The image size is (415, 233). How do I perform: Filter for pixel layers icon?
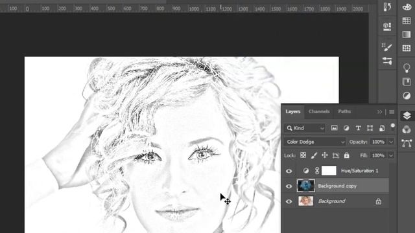(335, 128)
